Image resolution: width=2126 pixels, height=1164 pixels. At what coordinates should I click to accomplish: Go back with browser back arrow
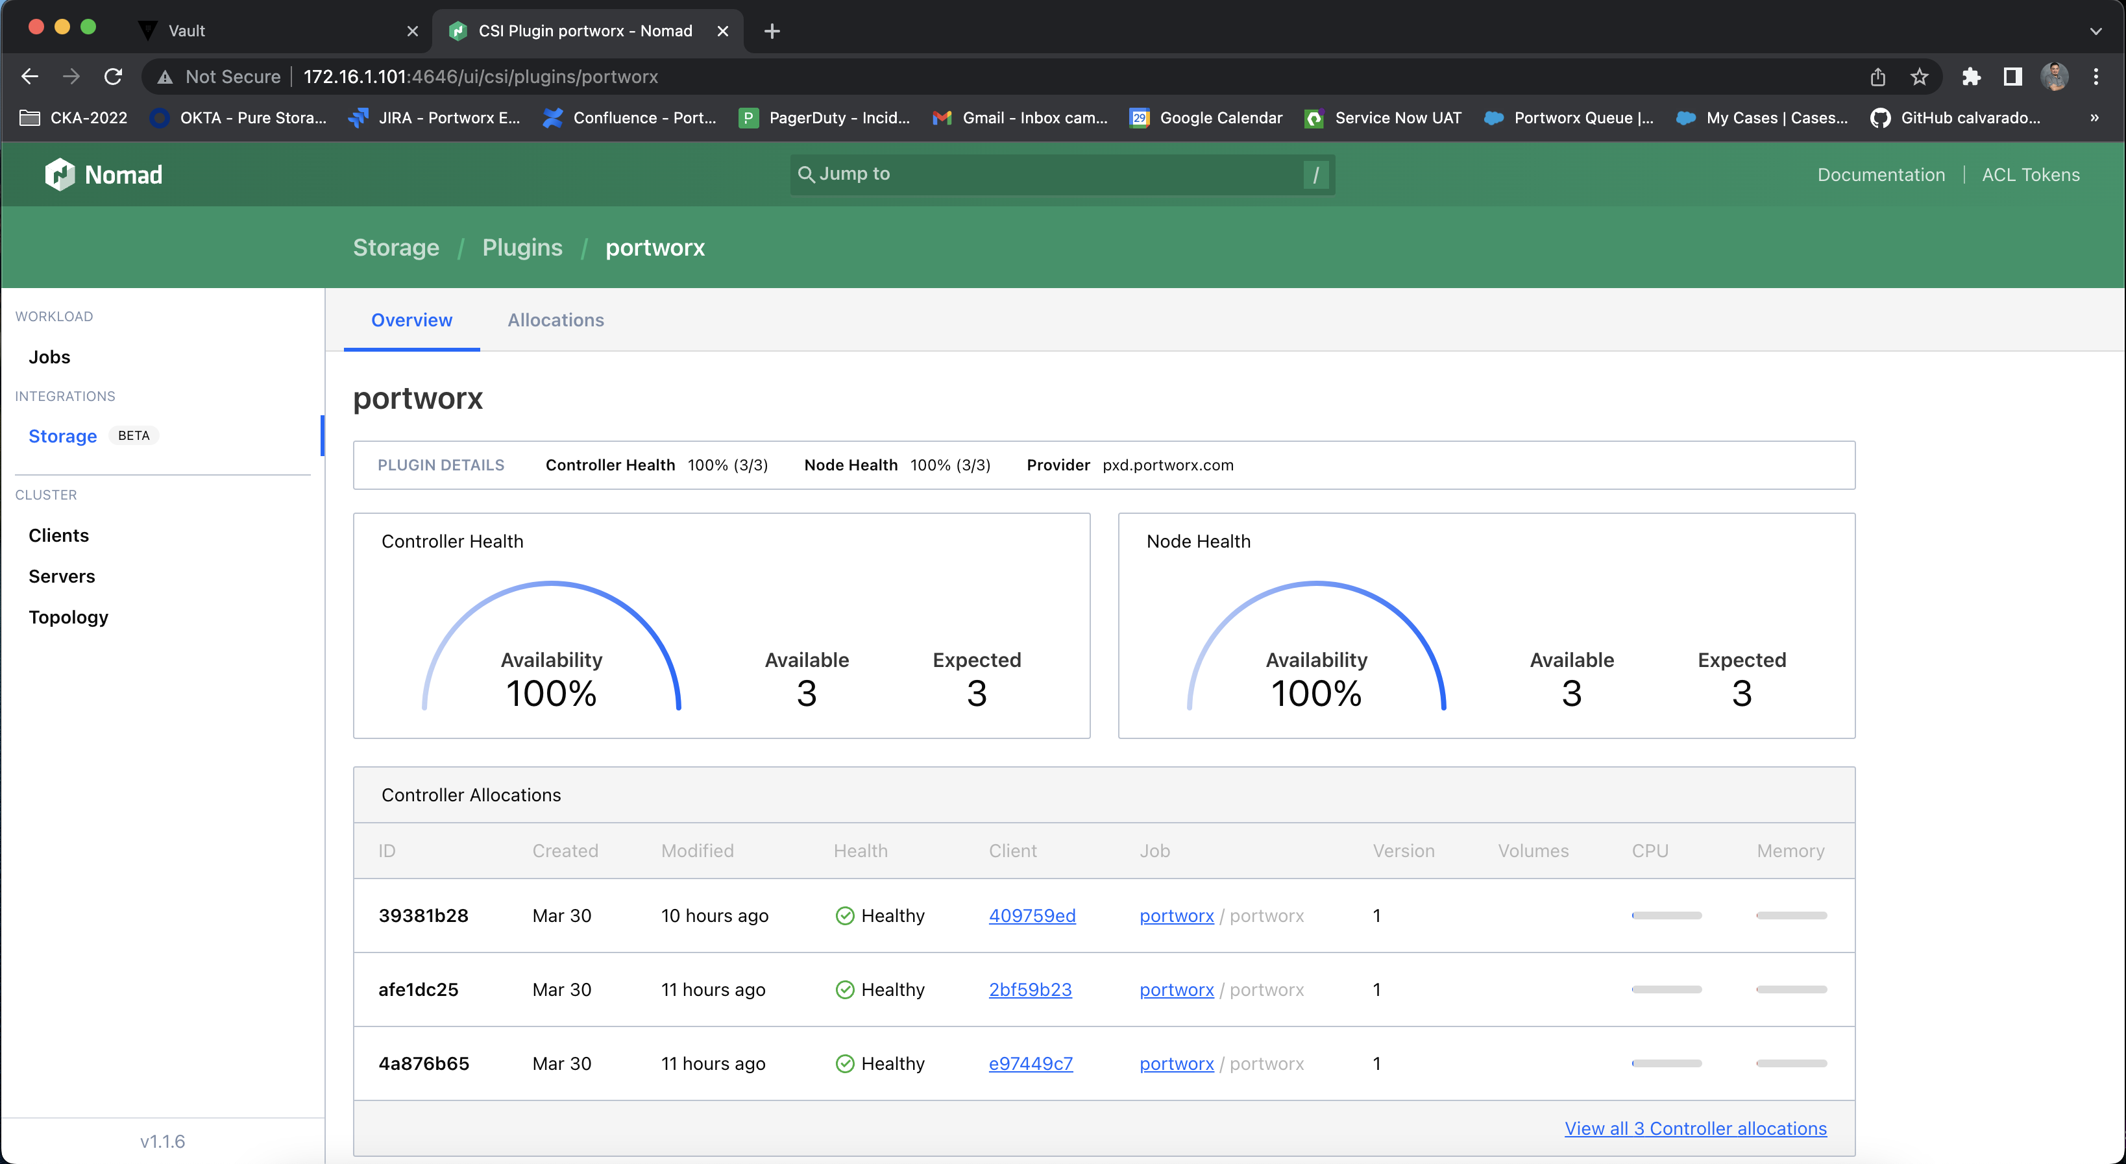pyautogui.click(x=30, y=77)
